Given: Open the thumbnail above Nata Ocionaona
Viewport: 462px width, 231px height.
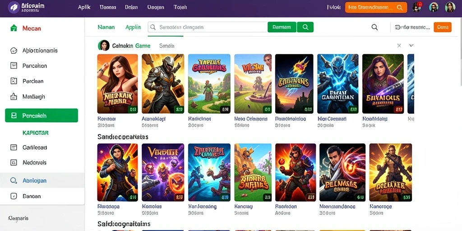Looking at the screenshot, I should click(253, 83).
